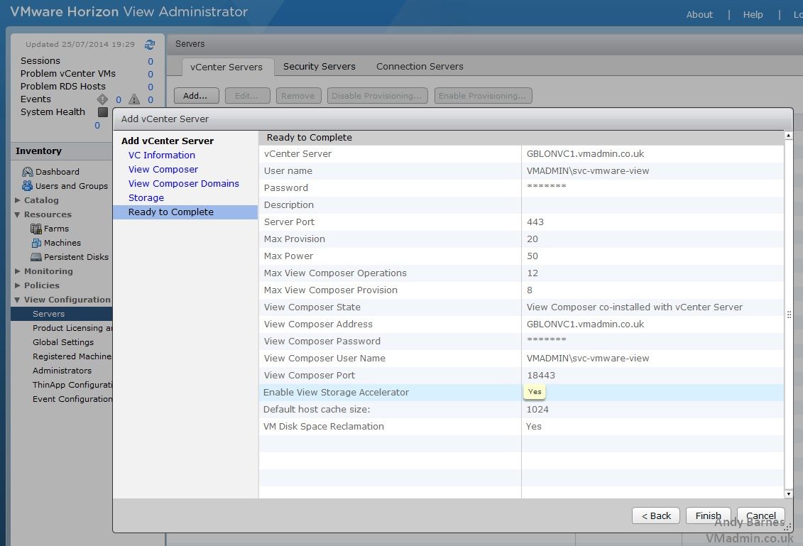
Task: Click the Dashboard icon in Inventory
Action: pyautogui.click(x=28, y=172)
